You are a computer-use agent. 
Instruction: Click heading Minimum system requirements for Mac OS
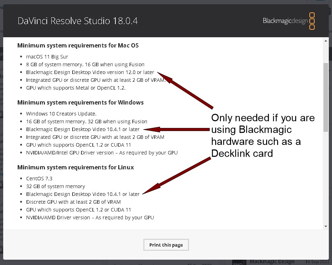78,45
